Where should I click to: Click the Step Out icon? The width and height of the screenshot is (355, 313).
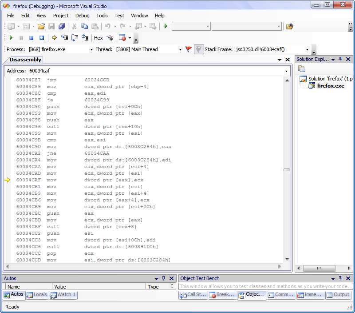click(x=85, y=38)
